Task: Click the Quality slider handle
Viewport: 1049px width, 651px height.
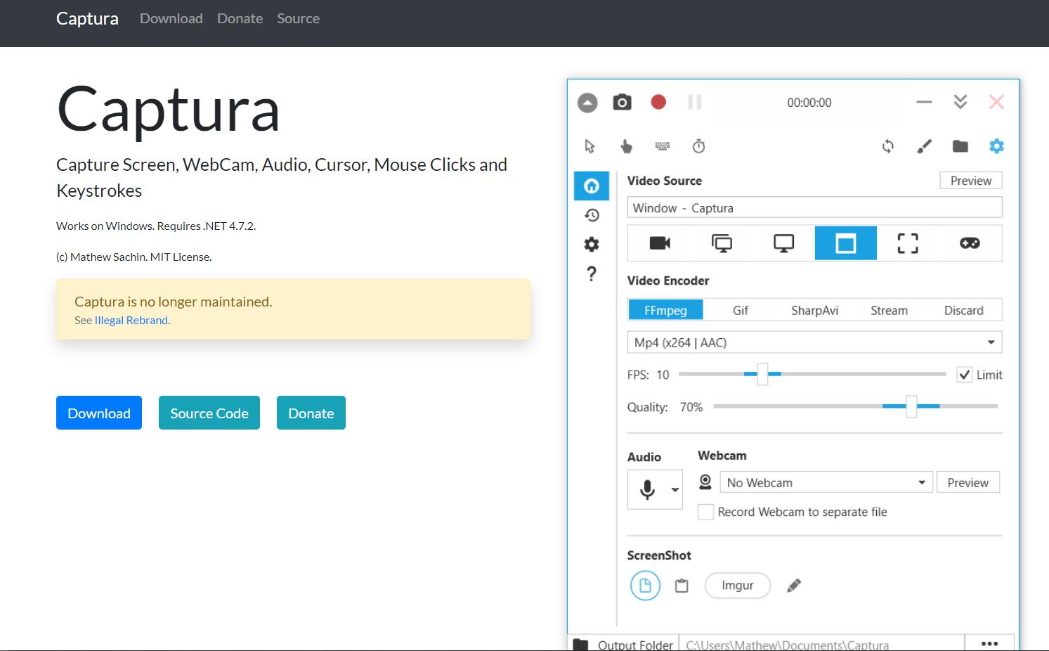Action: (911, 406)
